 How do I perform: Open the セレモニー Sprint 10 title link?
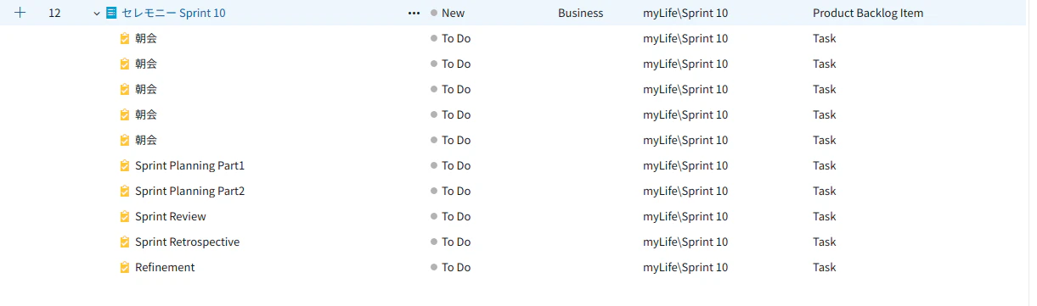click(x=173, y=13)
